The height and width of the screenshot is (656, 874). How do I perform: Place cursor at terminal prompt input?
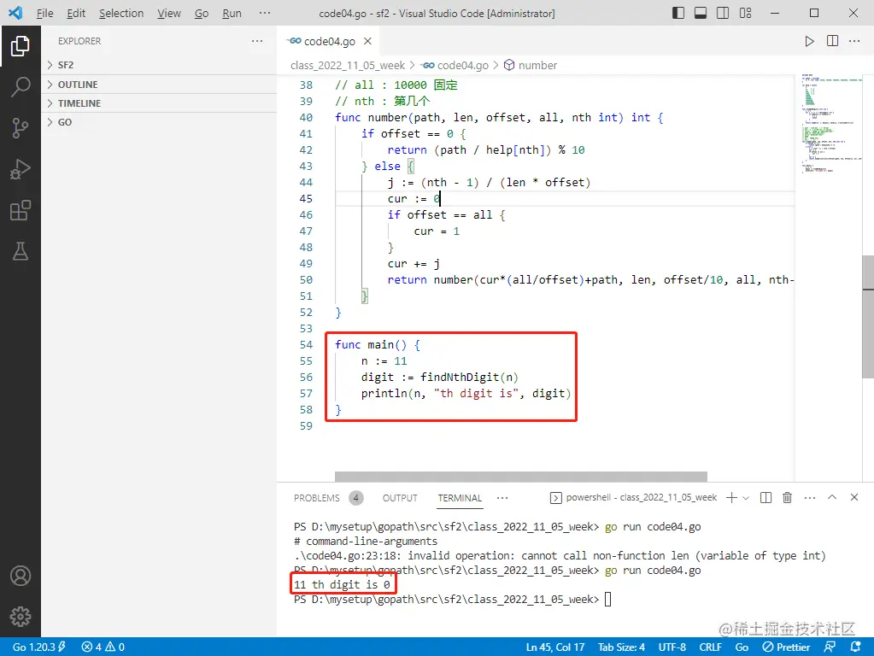pyautogui.click(x=607, y=599)
